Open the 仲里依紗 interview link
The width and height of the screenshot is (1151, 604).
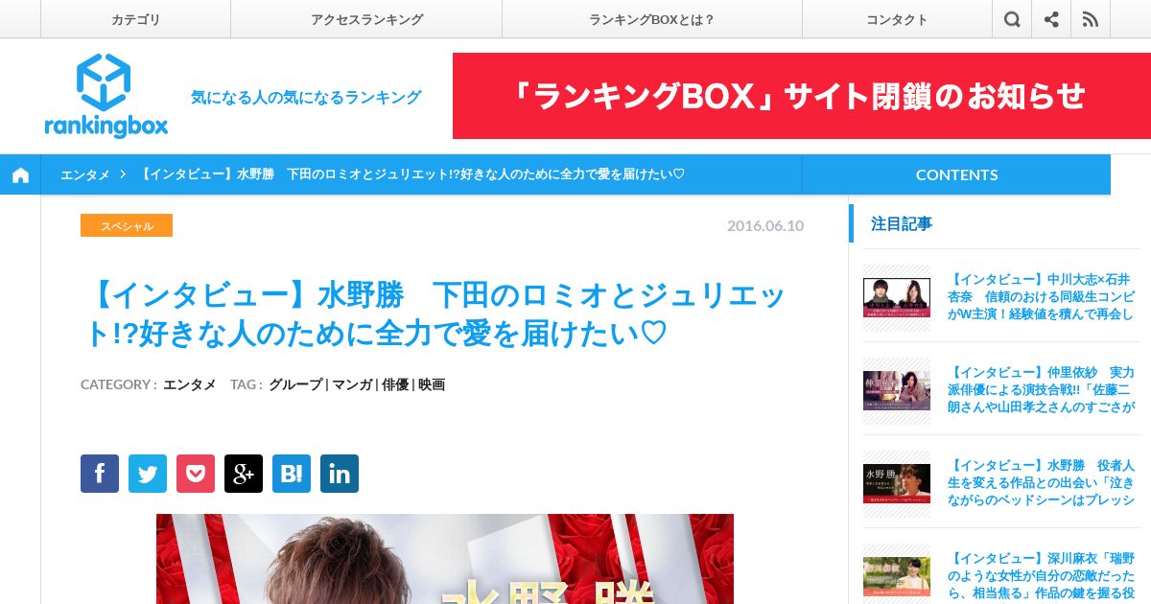[1041, 389]
